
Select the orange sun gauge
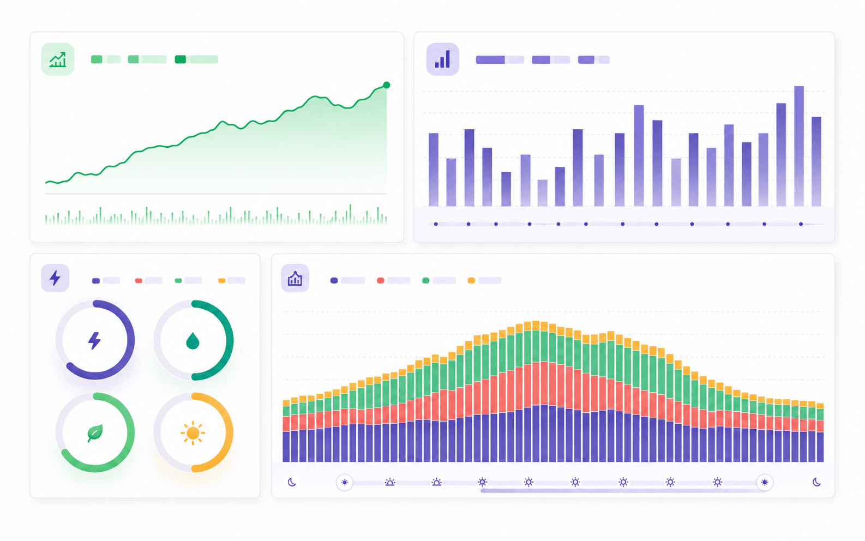pyautogui.click(x=193, y=432)
